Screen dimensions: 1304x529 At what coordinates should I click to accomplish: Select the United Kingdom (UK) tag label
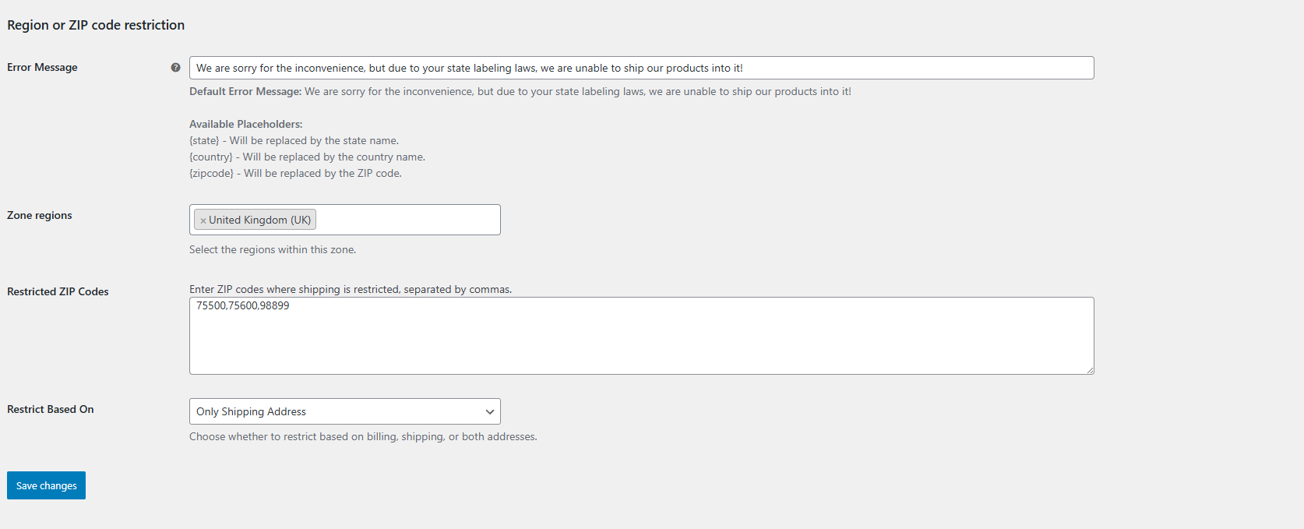[x=260, y=220]
